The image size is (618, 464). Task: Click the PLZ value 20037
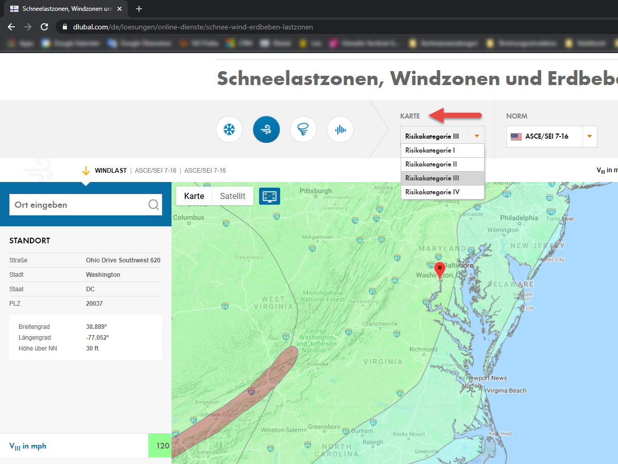(94, 304)
